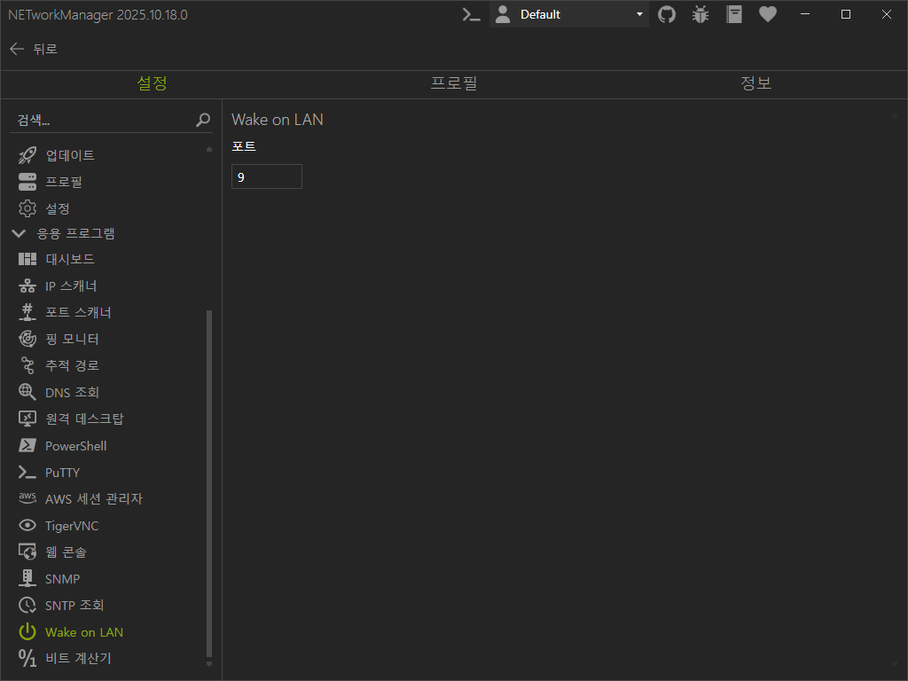Click the dashboard grid icon for 대시보드

click(x=27, y=259)
